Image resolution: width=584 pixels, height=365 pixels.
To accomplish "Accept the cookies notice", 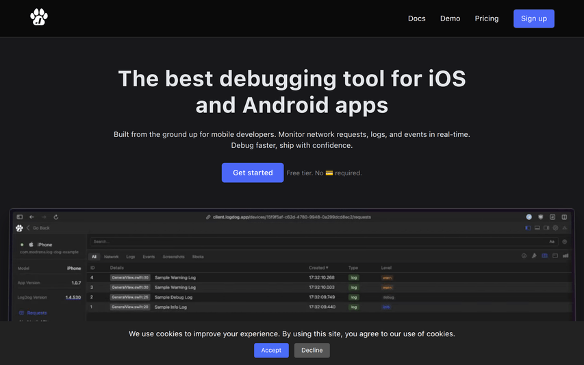I will pyautogui.click(x=271, y=350).
